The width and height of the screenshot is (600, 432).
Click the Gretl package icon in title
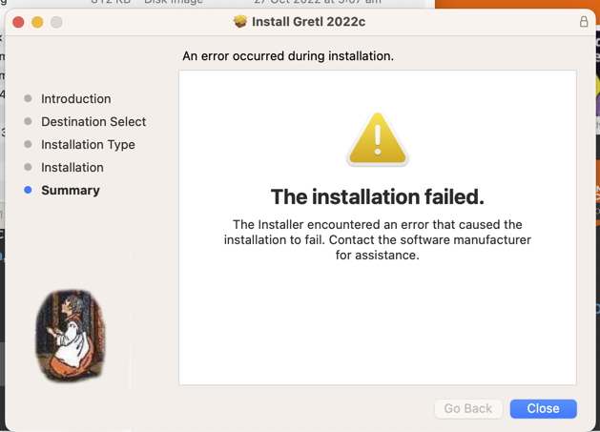pos(240,21)
